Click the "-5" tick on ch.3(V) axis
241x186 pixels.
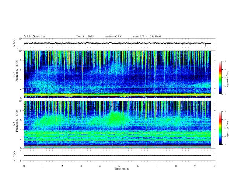tap(21, 161)
